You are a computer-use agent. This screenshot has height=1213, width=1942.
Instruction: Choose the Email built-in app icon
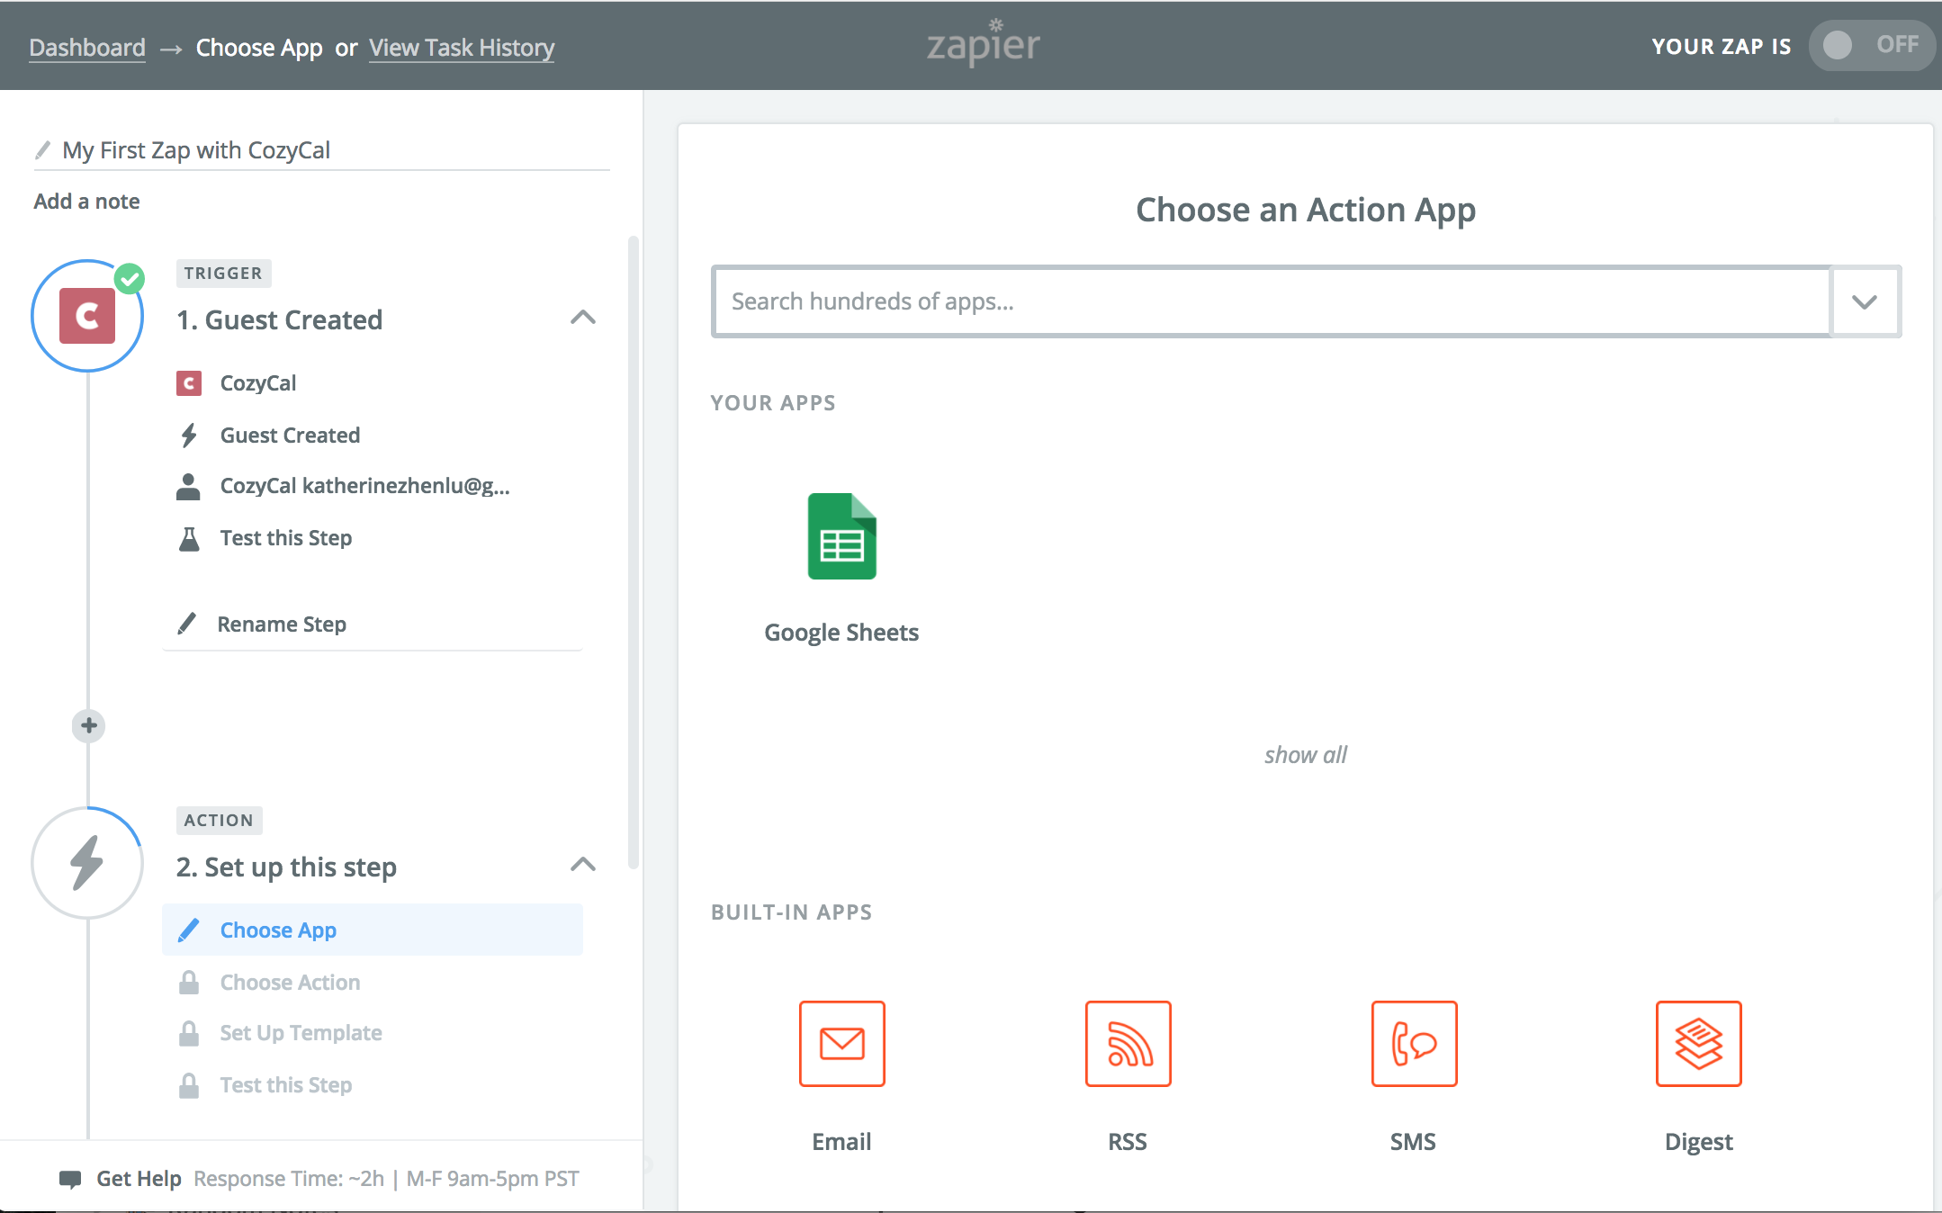coord(841,1044)
